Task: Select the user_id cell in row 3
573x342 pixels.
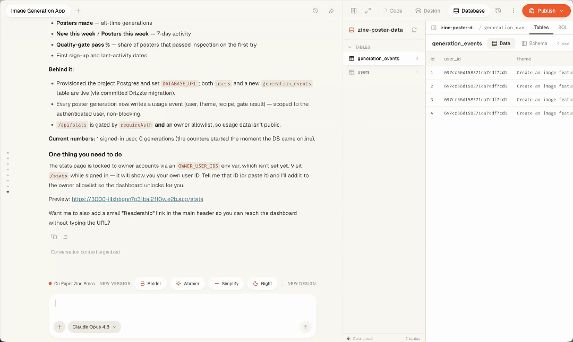Action: pos(475,100)
